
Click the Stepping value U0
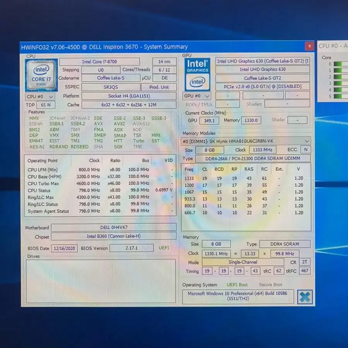[x=101, y=70]
